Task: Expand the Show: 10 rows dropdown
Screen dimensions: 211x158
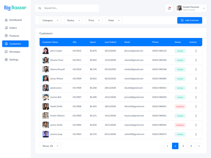Action: (50, 146)
